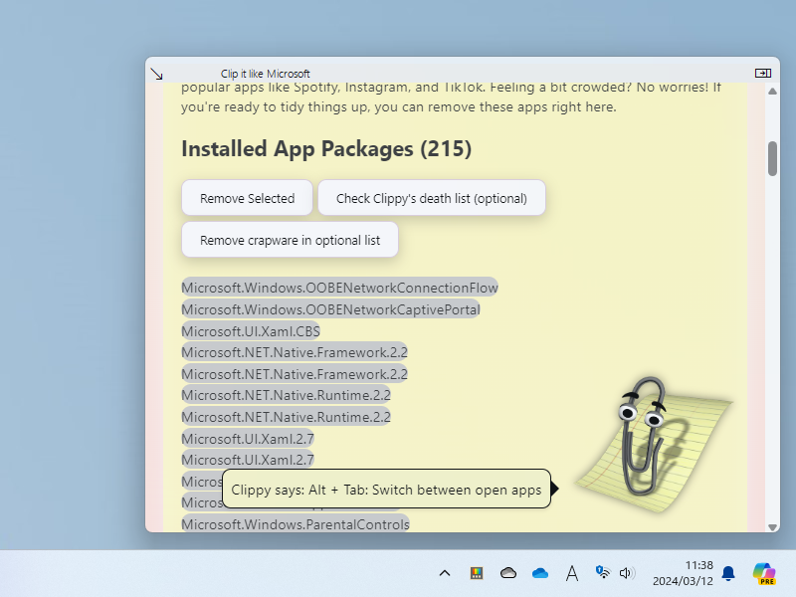Click the colorful app tray icon
This screenshot has height=597, width=796.
click(x=477, y=573)
